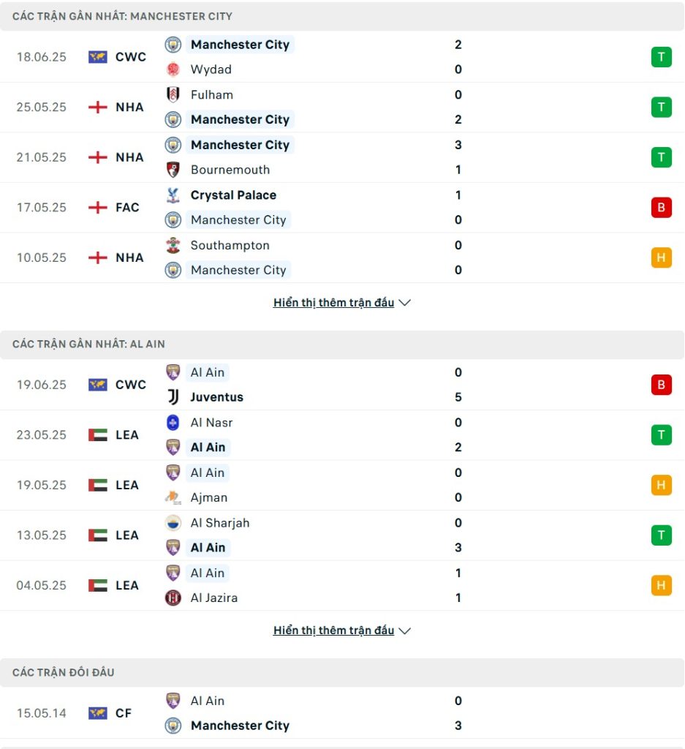Click the Al Nasr club badge
Viewport: 685px width, 749px height.
tap(173, 422)
